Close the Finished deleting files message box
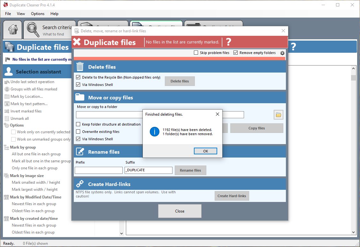 (x=218, y=114)
